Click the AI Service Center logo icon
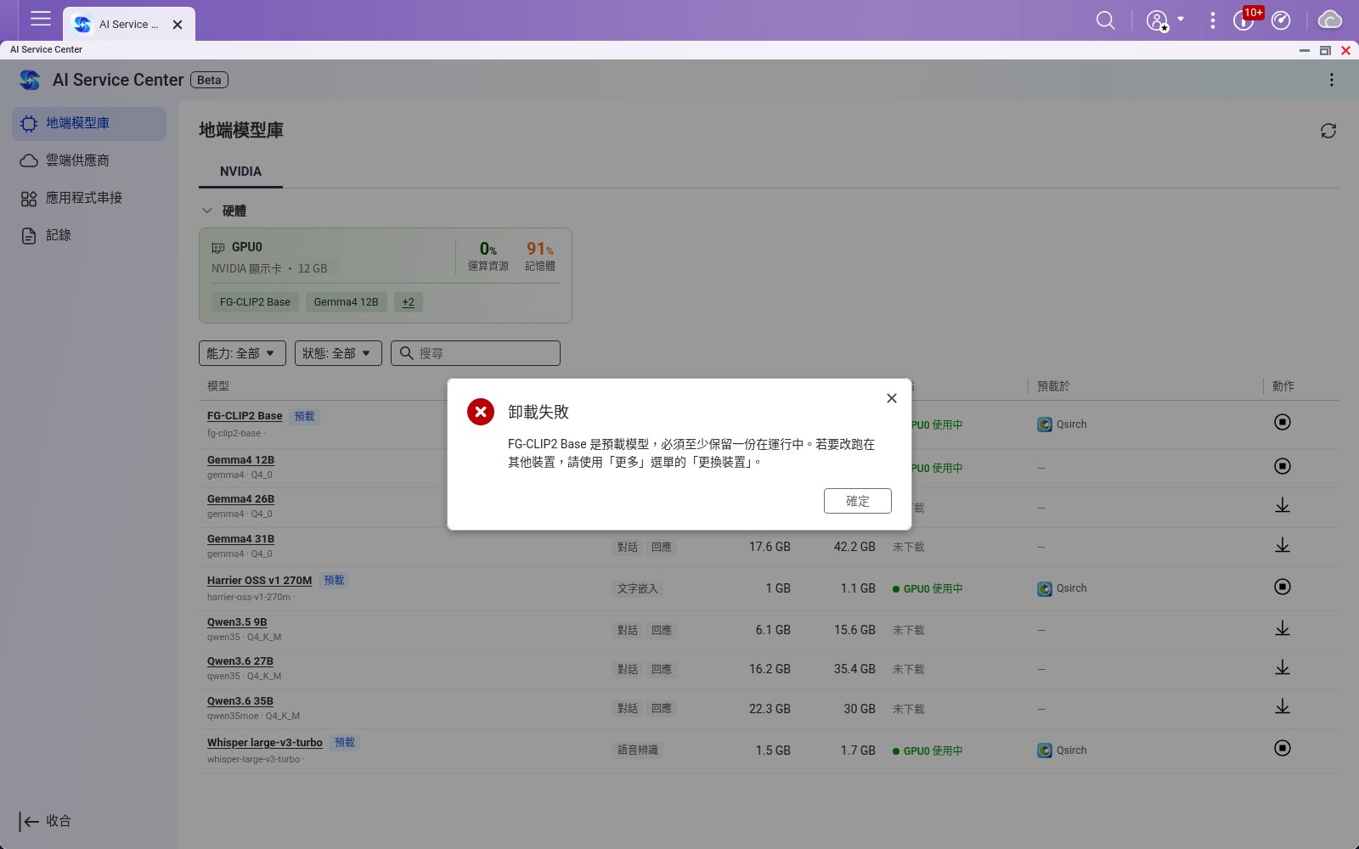Viewport: 1359px width, 849px height. [x=30, y=80]
